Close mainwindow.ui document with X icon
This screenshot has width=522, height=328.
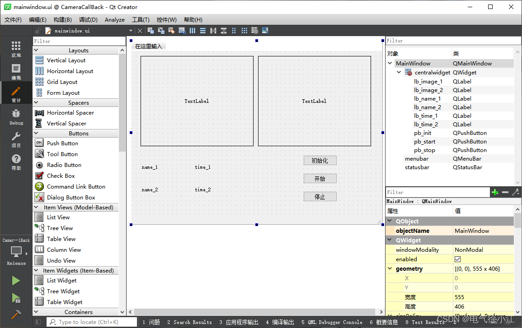pos(140,31)
